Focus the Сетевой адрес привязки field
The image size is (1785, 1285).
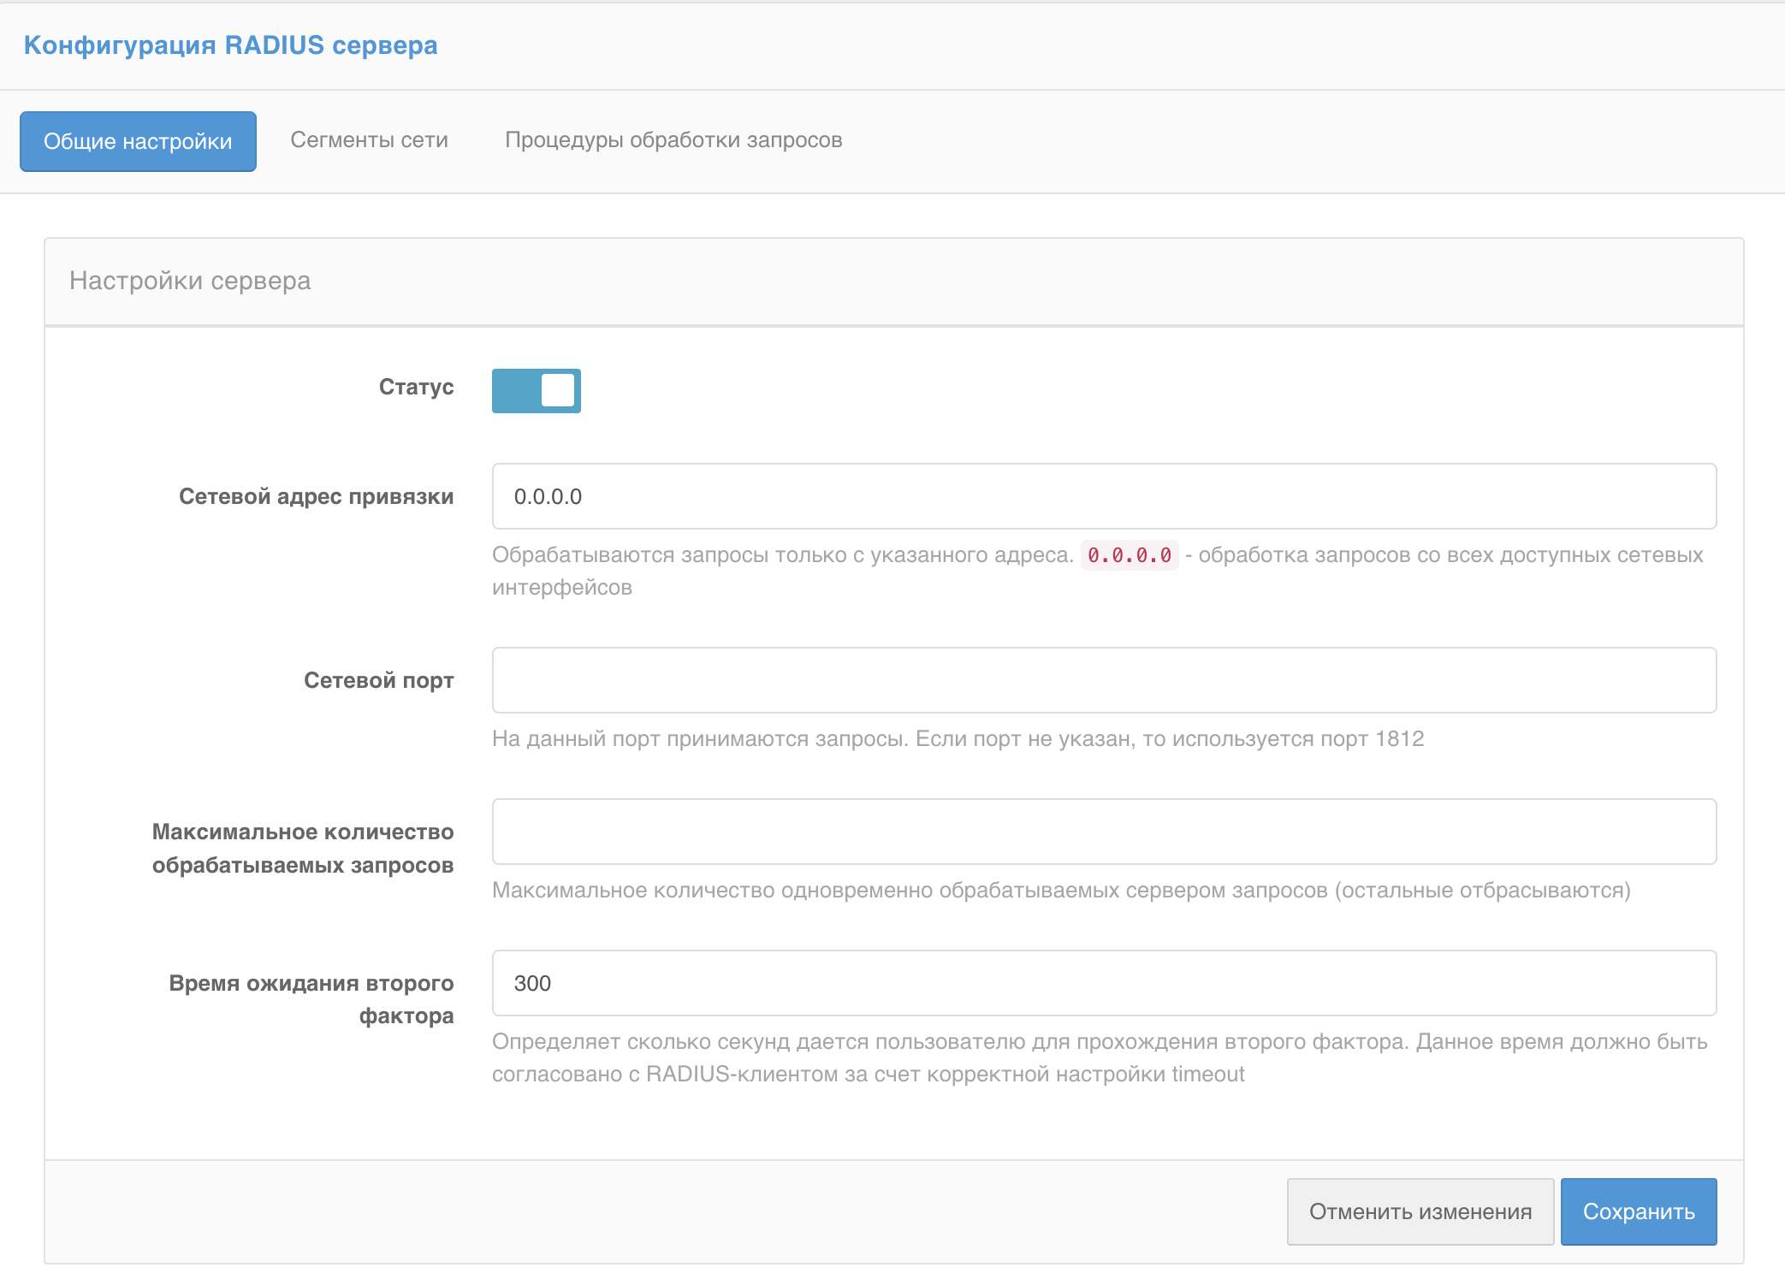(1104, 496)
